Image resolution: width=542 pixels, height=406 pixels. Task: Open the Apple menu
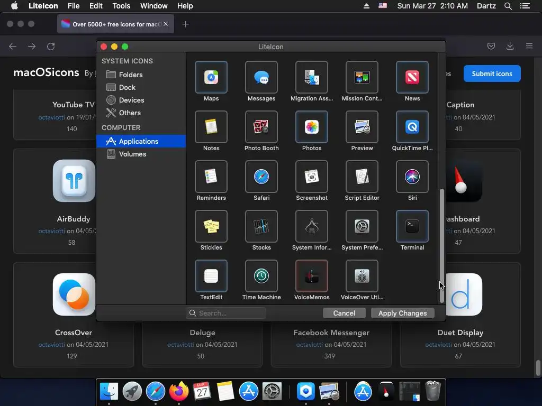tap(14, 6)
